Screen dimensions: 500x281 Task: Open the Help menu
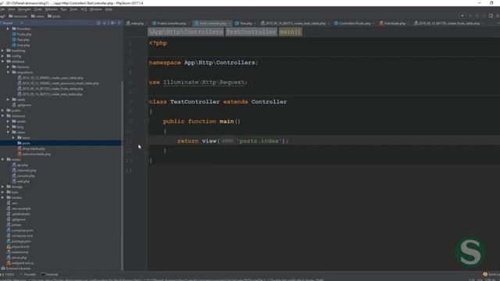tap(109, 9)
